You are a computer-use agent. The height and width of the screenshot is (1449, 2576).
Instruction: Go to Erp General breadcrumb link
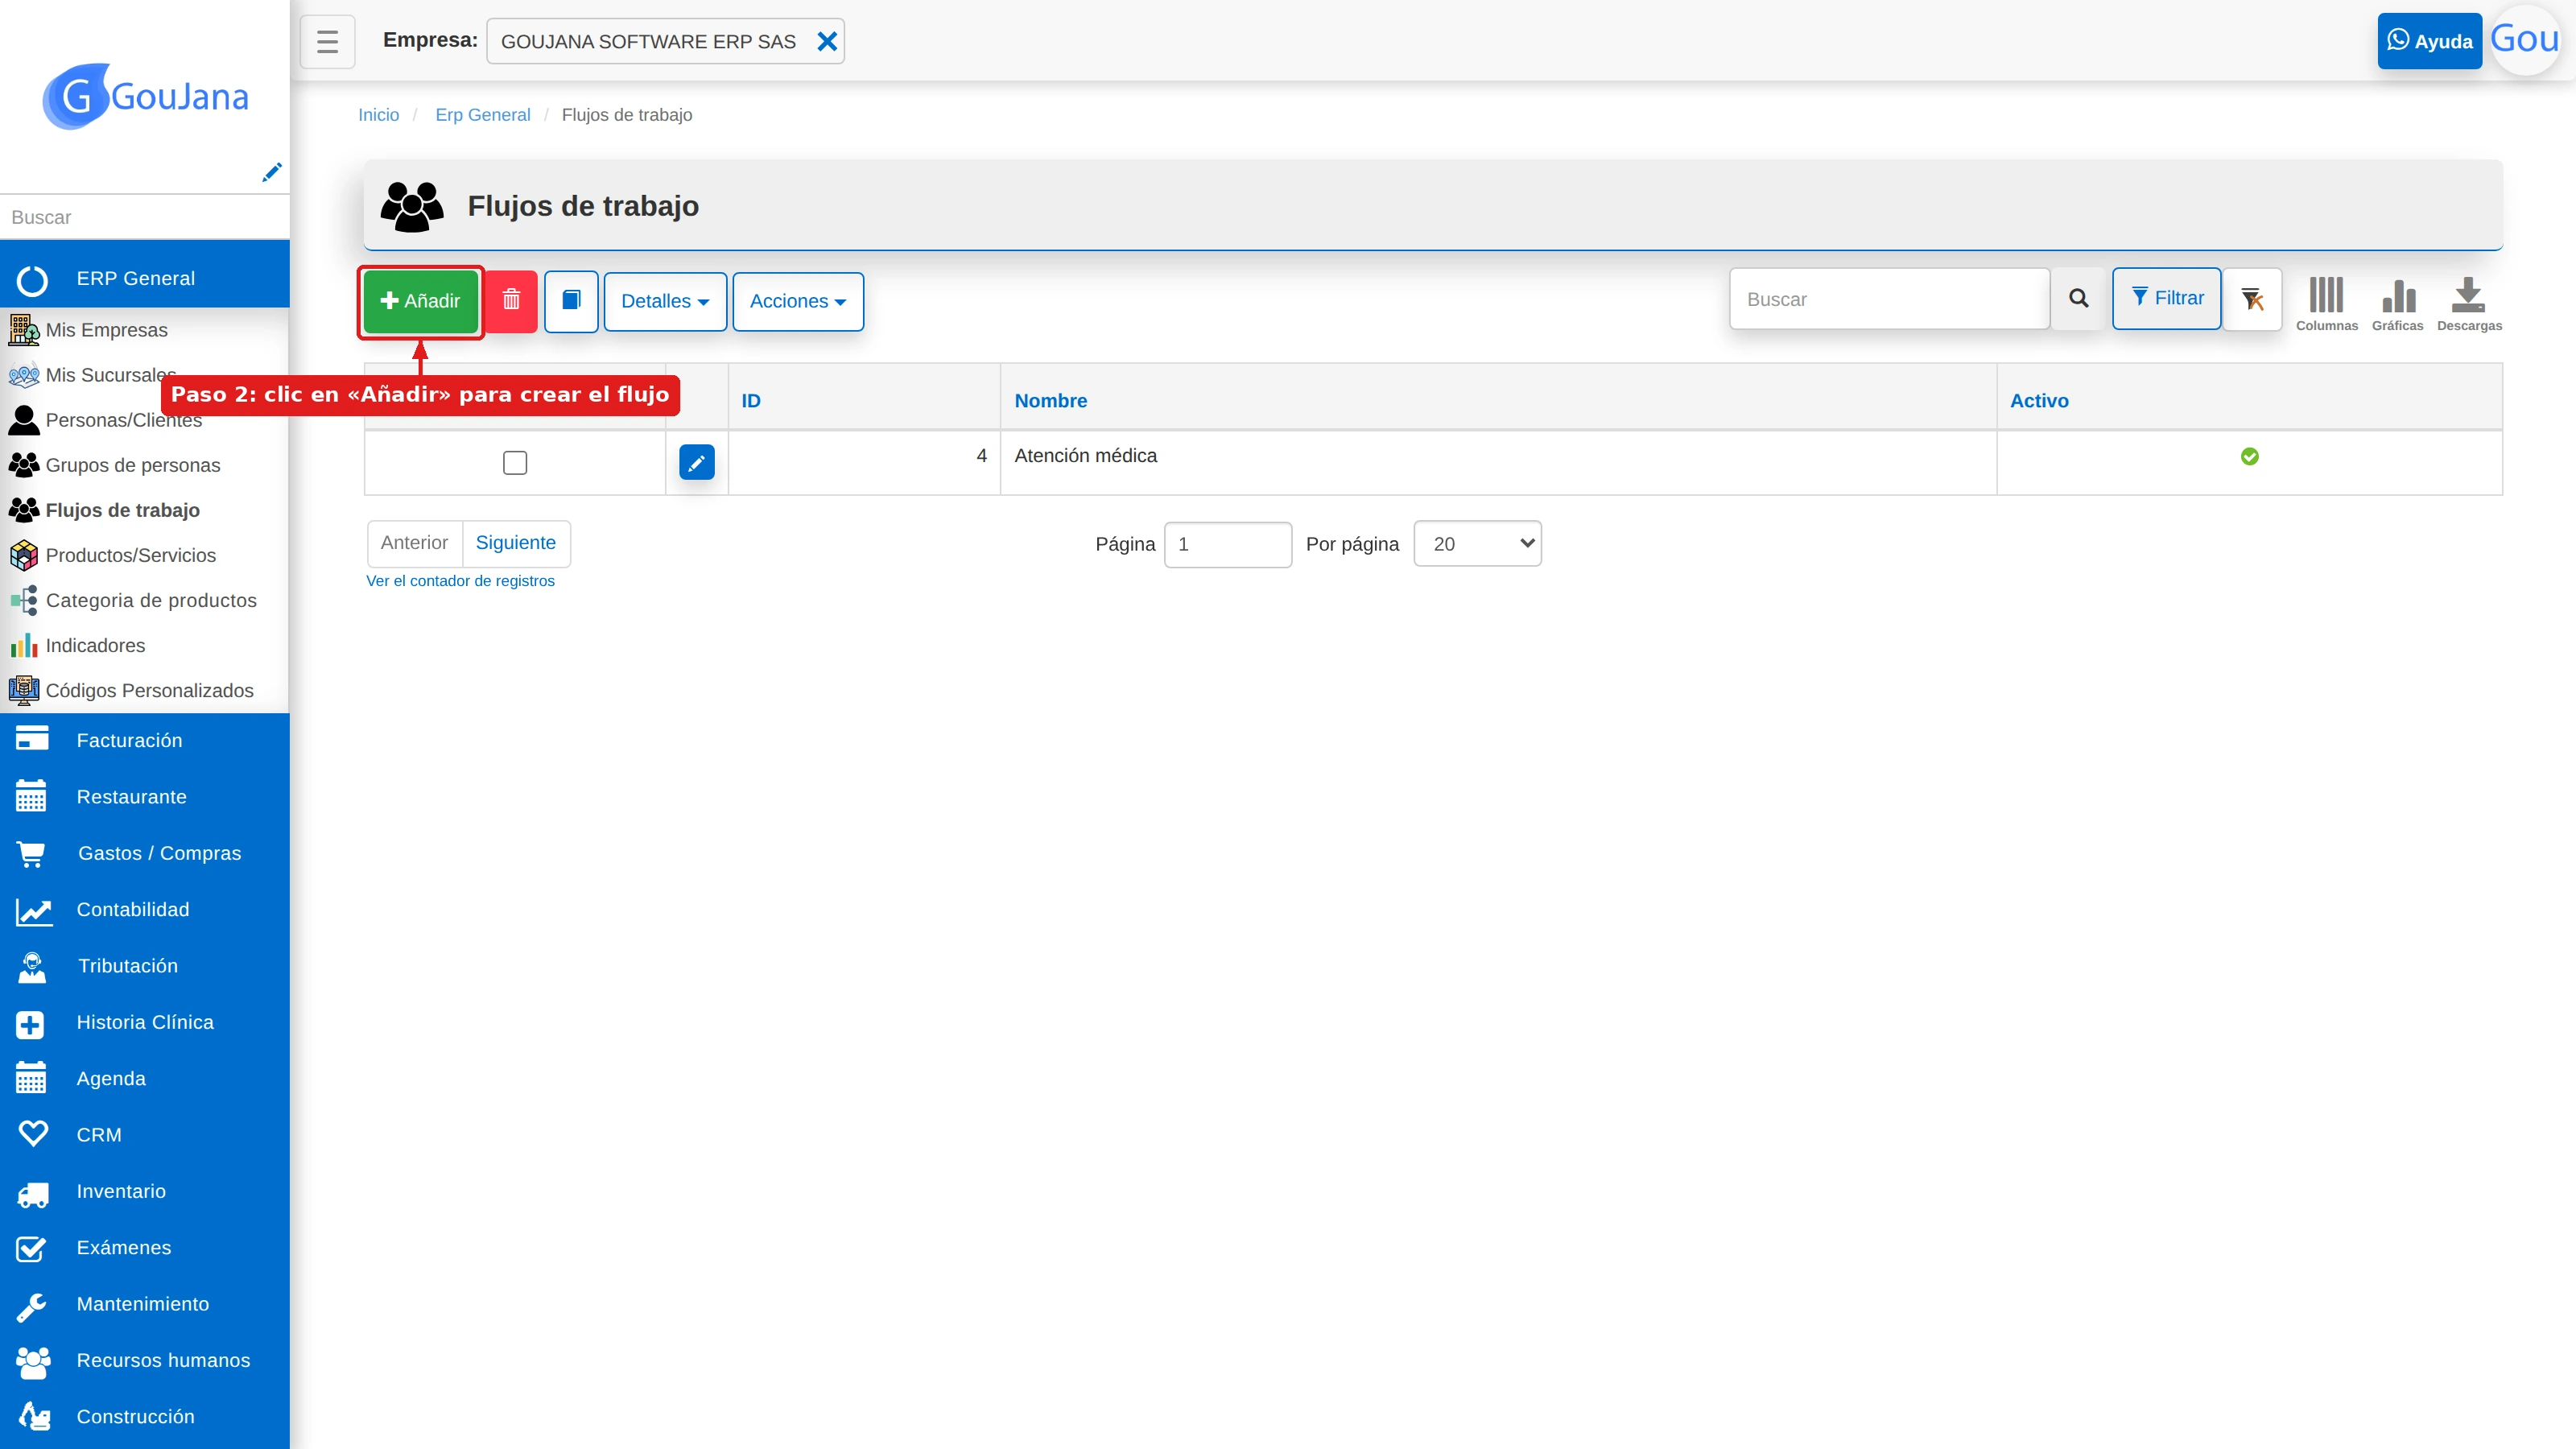482,115
